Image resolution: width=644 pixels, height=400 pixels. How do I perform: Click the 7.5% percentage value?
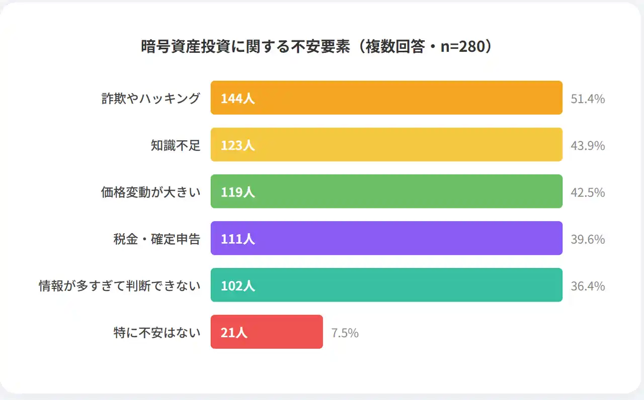pyautogui.click(x=345, y=333)
